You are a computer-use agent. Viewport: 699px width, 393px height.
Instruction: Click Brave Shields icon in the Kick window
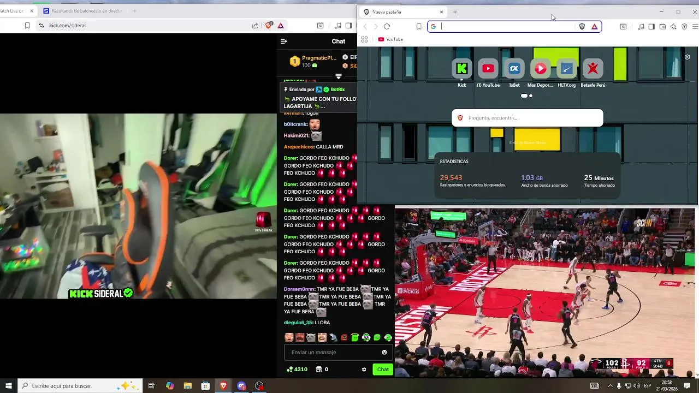click(x=269, y=25)
